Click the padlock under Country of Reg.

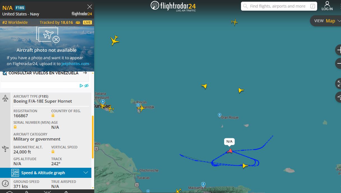[53, 115]
